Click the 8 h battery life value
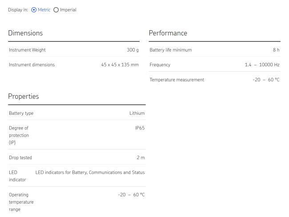 [276, 50]
